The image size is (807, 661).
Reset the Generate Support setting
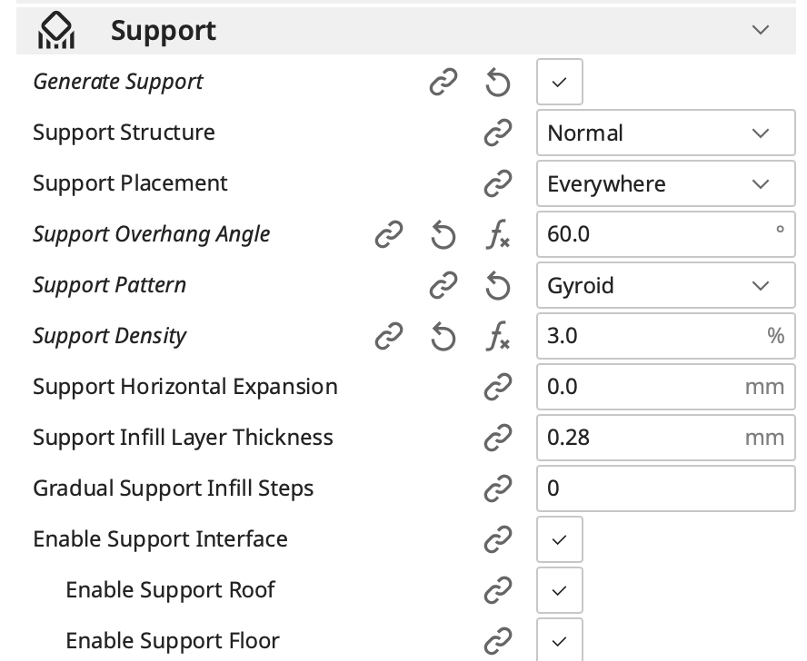click(x=497, y=83)
